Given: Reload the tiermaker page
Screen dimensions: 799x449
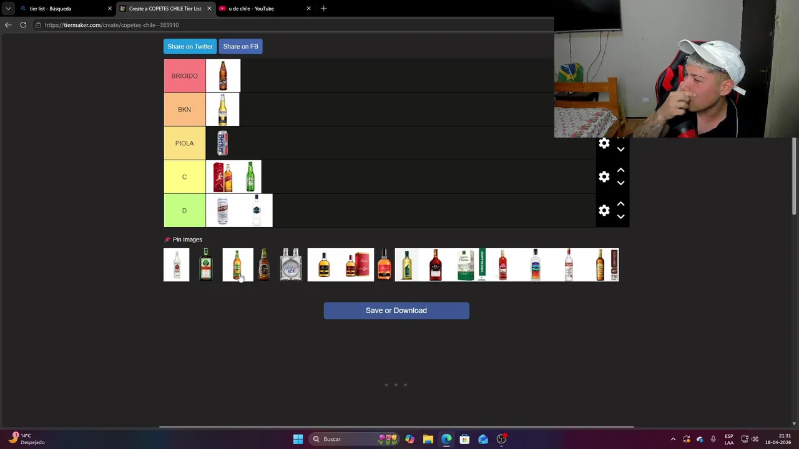Looking at the screenshot, I should 23,25.
